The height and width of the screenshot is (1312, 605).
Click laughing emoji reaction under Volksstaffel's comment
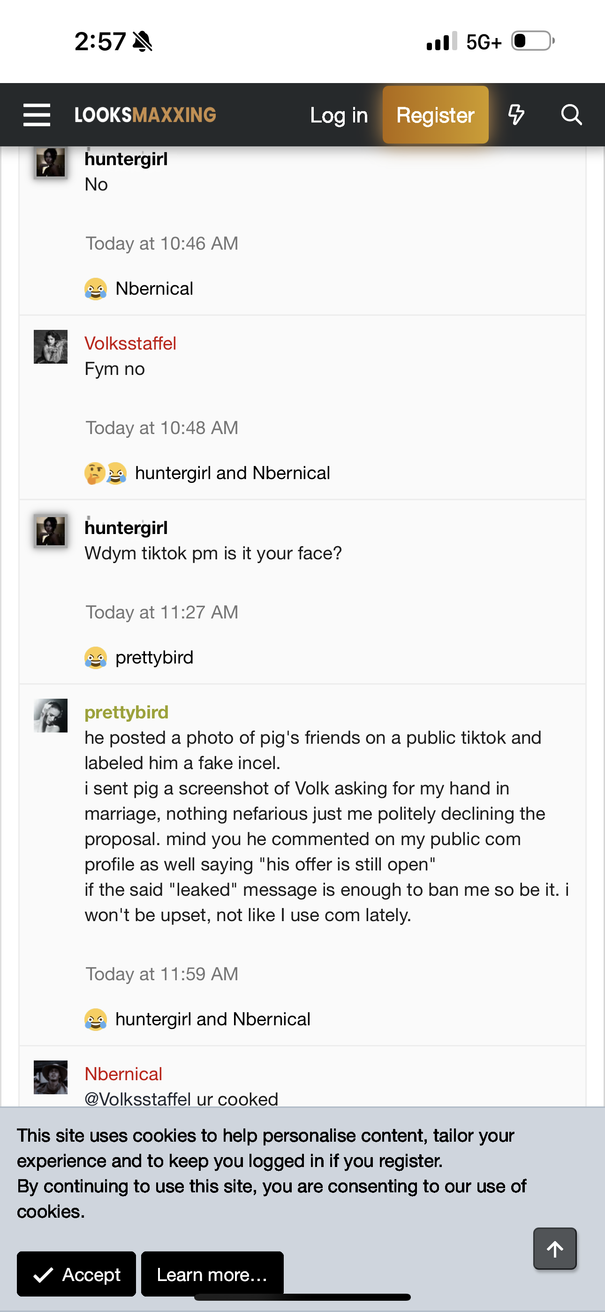(117, 473)
